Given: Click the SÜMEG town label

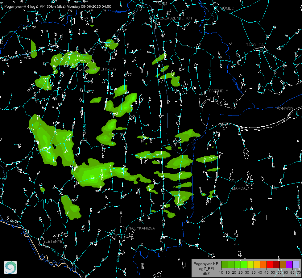Looking at the screenshot, I should 227,8.
